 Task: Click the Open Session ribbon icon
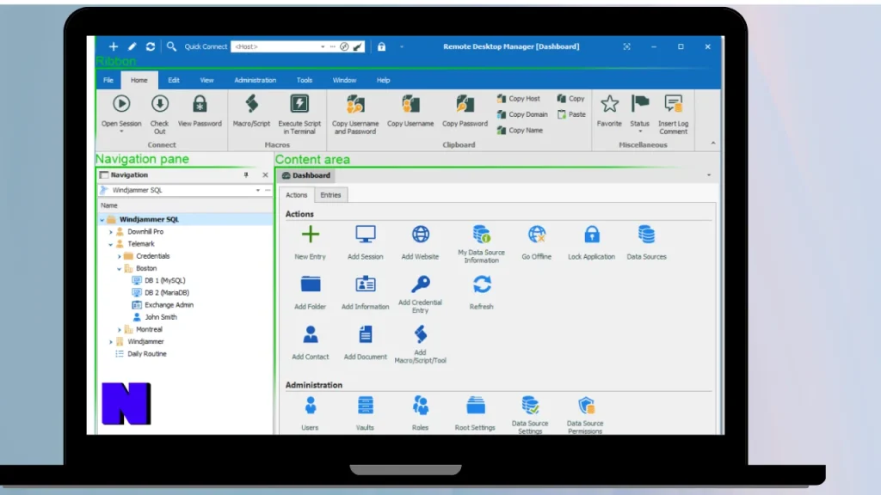121,104
